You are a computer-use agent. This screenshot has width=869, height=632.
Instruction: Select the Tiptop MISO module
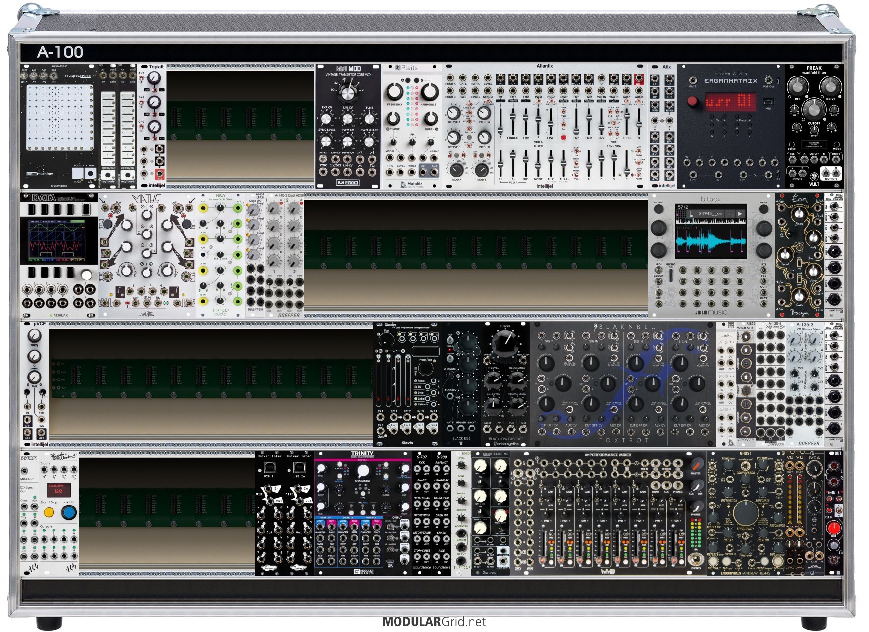(221, 255)
